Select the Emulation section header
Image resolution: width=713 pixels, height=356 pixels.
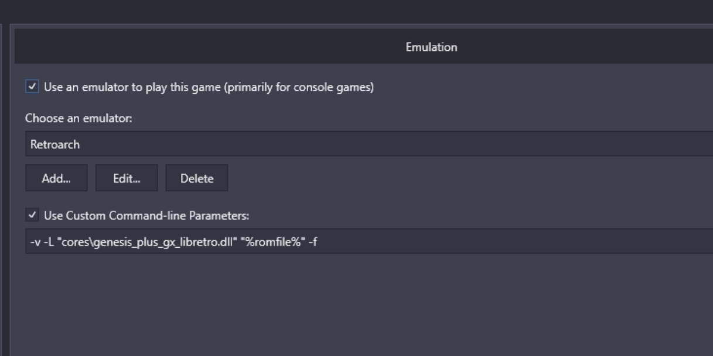[x=431, y=47]
